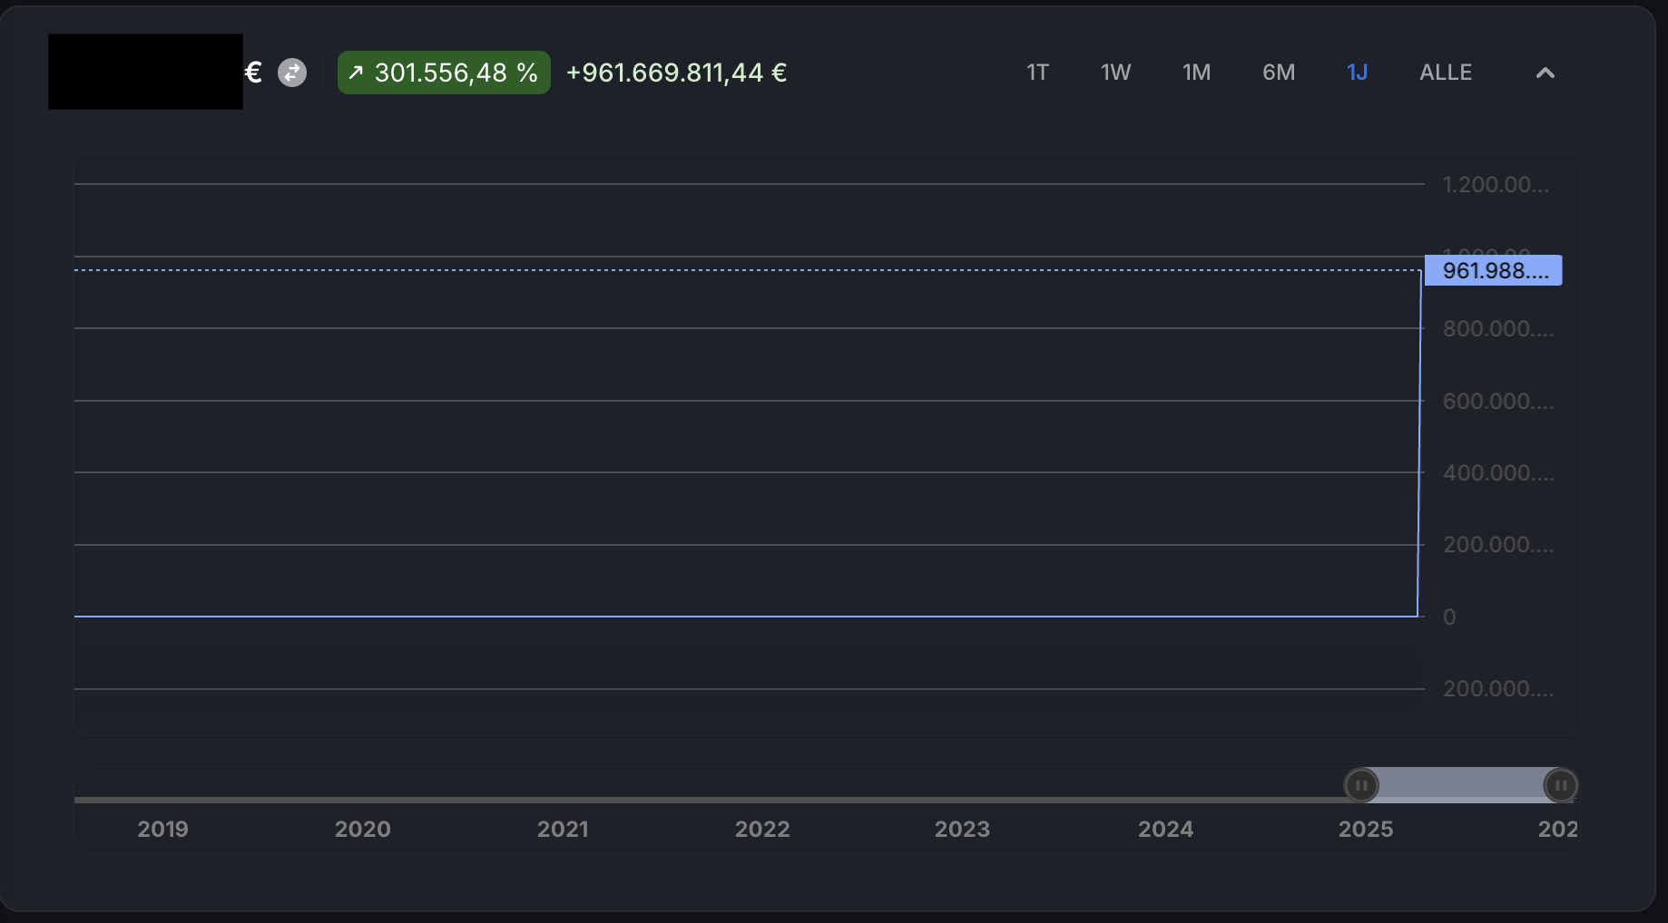
Task: Click the 2025 timeline label
Action: (1366, 829)
